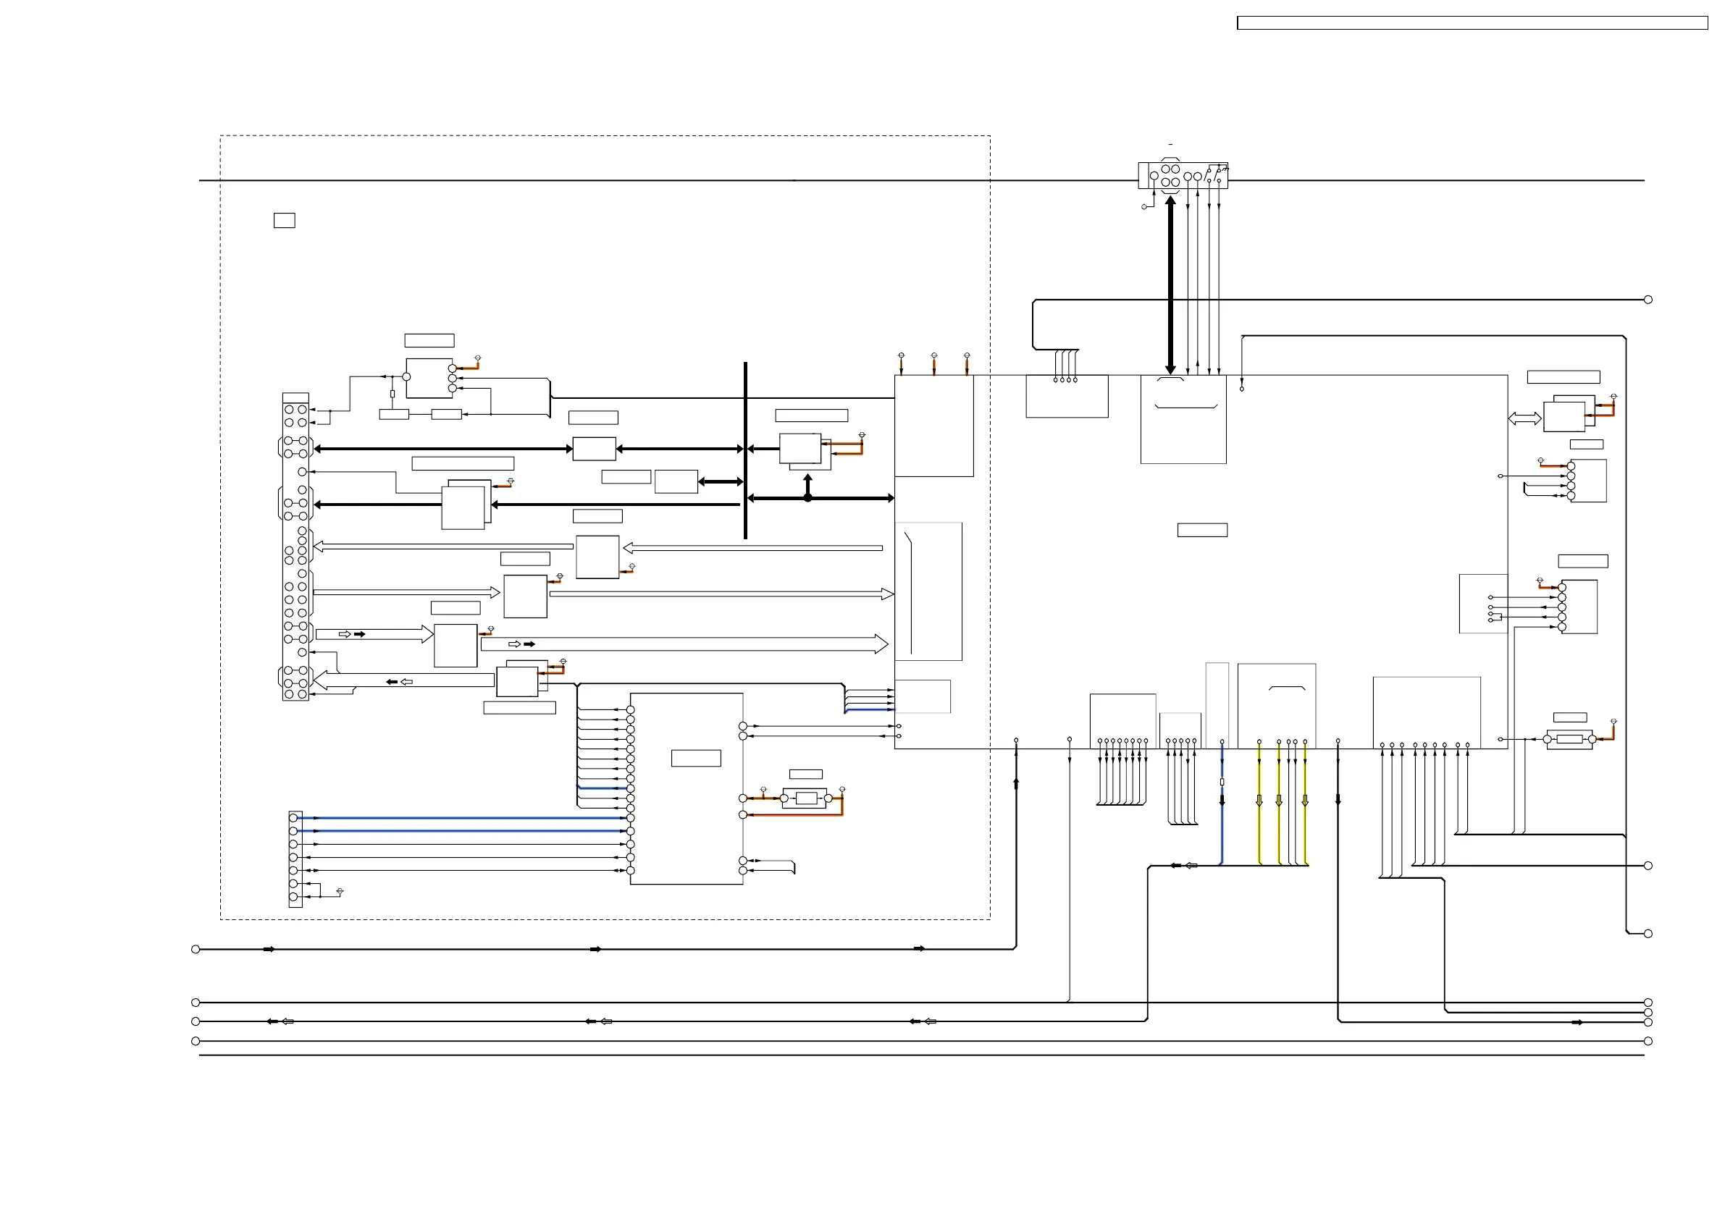Click the label box inside the central multi-pin block

click(x=696, y=758)
